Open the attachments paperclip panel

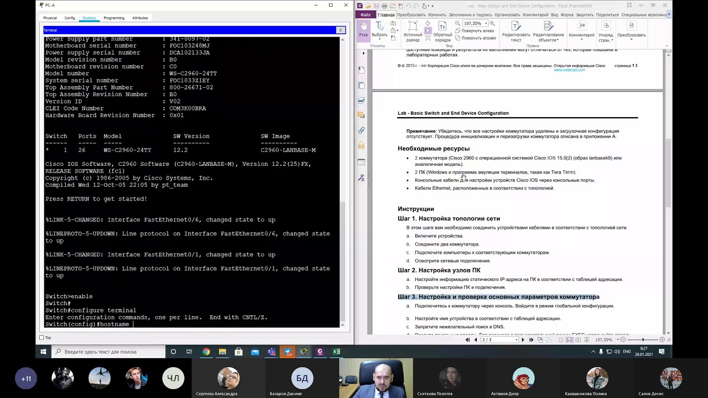coord(361,130)
